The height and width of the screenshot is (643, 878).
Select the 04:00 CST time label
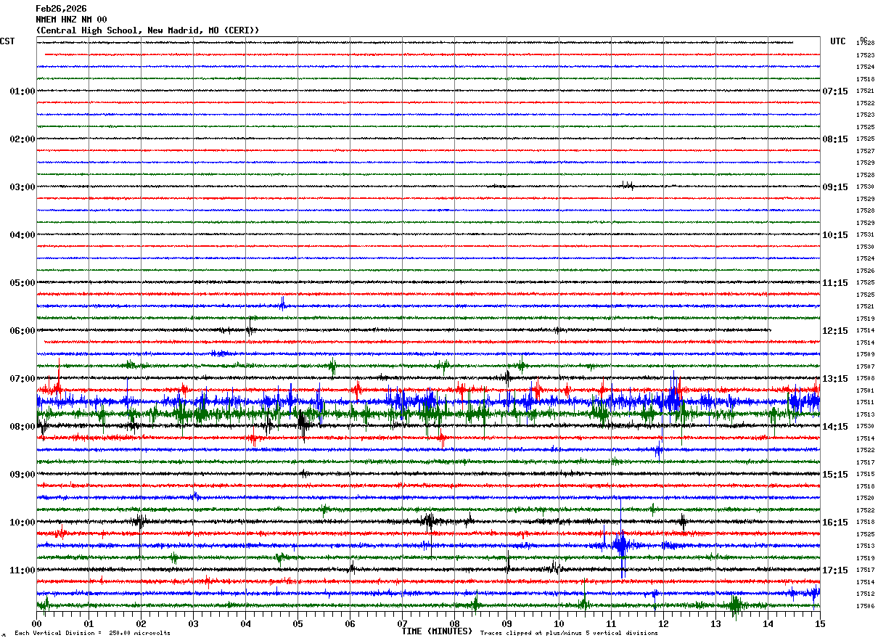tap(22, 235)
